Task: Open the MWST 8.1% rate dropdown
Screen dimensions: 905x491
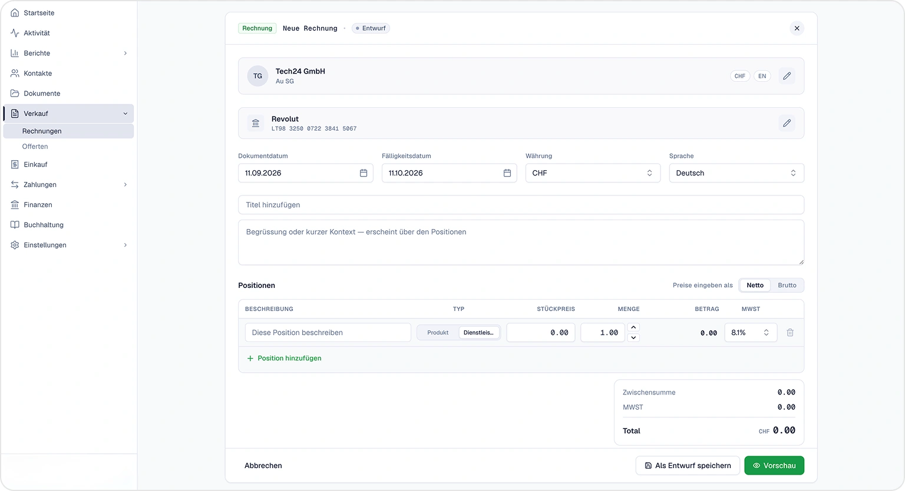Action: point(751,333)
